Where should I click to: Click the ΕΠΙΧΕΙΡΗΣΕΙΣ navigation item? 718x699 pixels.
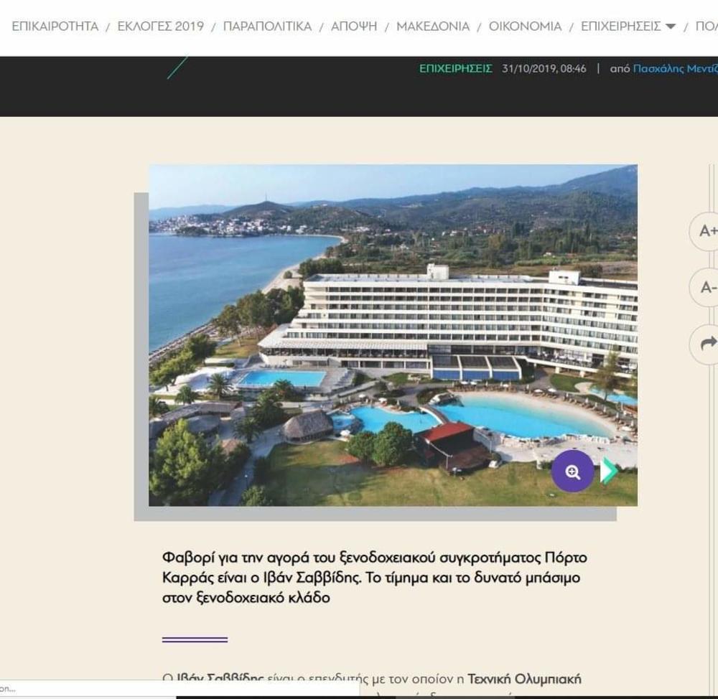(620, 26)
